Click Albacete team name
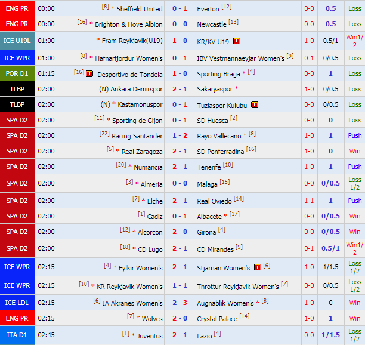Image resolution: width=365 pixels, height=345 pixels. coord(209,217)
